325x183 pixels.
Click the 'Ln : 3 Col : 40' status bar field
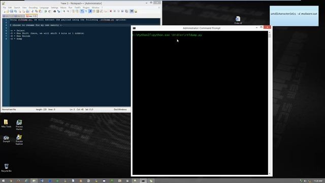click(x=76, y=109)
